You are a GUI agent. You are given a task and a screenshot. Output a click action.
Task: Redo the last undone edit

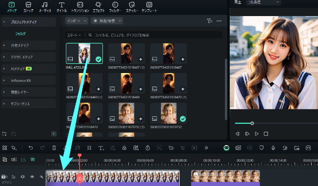pos(42,148)
